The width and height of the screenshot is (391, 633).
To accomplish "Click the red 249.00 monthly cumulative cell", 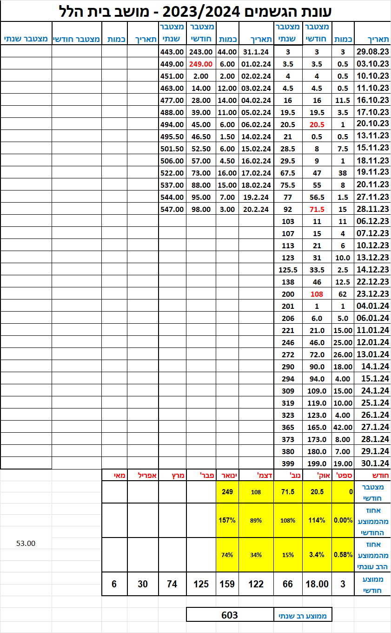I will coord(201,64).
